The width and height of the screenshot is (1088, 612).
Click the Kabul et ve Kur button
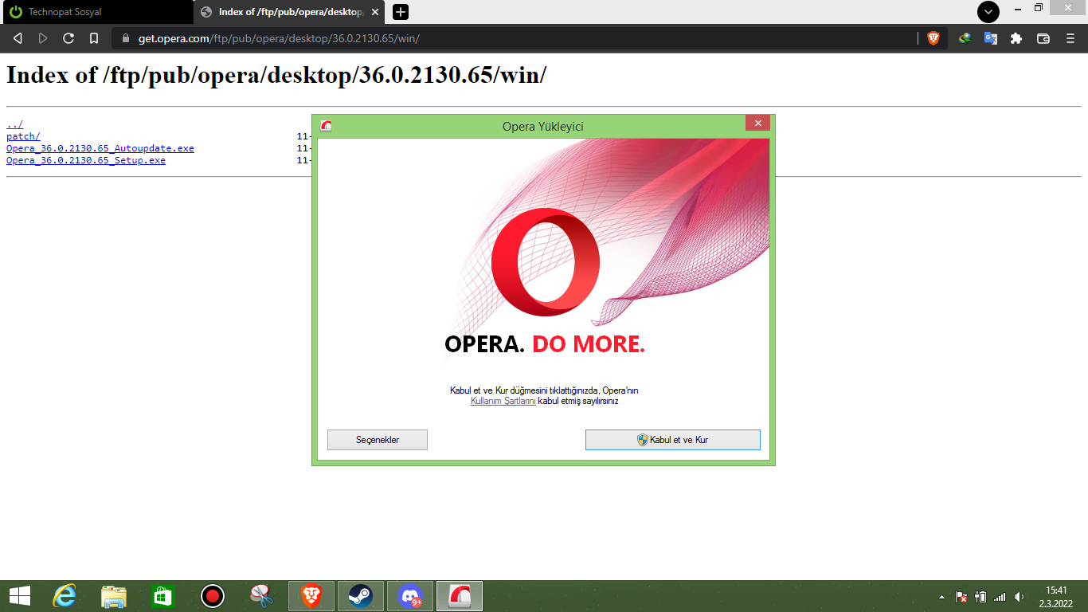click(x=673, y=440)
